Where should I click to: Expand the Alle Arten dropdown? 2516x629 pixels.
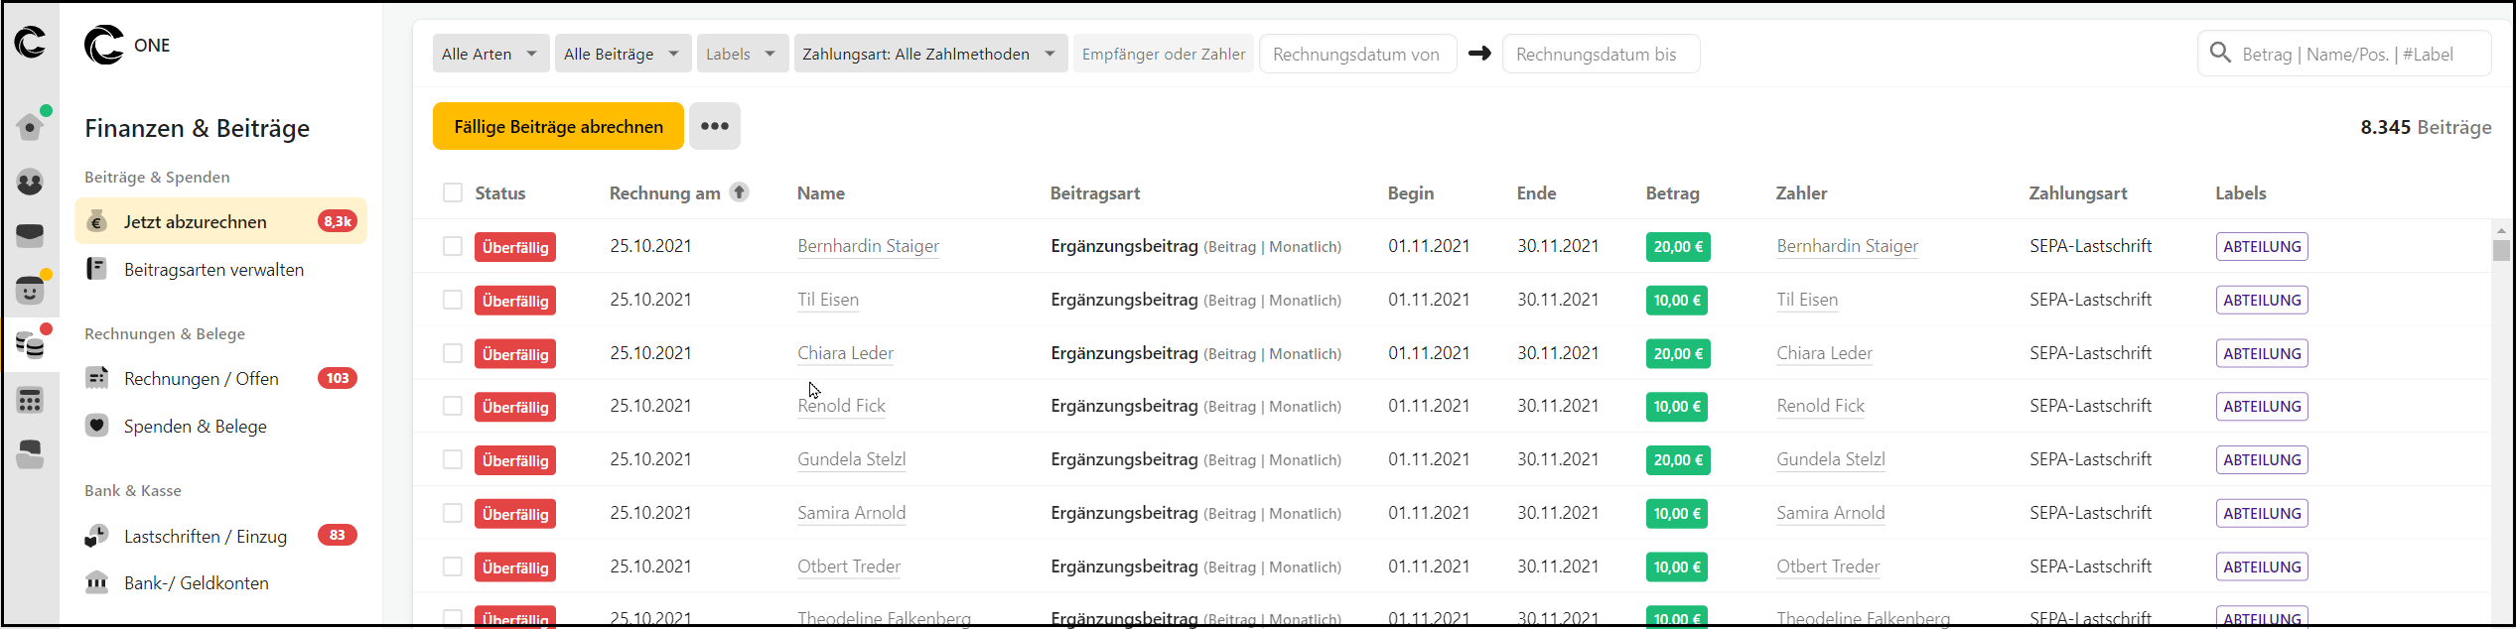pyautogui.click(x=489, y=54)
